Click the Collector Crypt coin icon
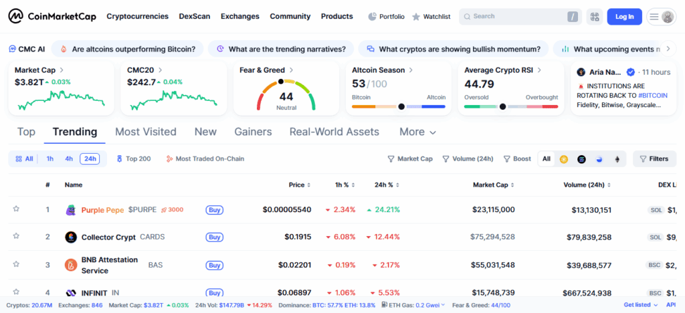685x313 pixels. pos(71,237)
